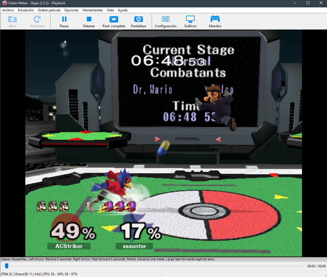Screen dimensions: 327x277
Task: Click the ssaunter player name tag
Action: [x=134, y=246]
